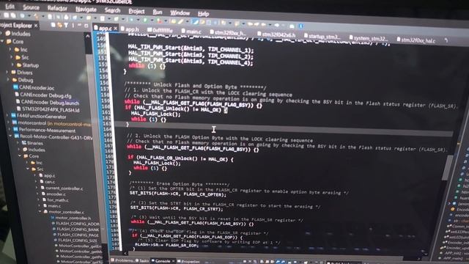The width and height of the screenshot is (469, 264).
Task: Collapse the motor_controller.c tree node
Action: [40, 211]
